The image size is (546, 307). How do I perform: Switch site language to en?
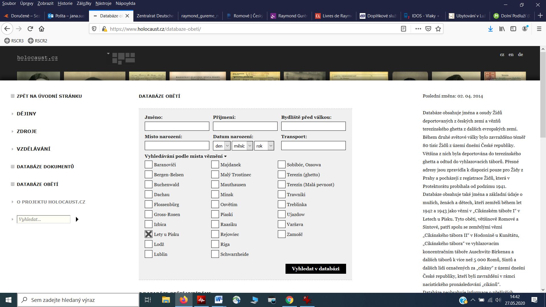click(x=511, y=55)
